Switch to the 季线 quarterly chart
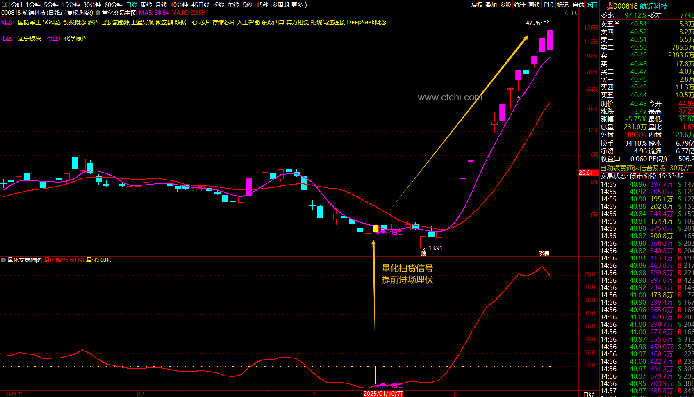 (218, 5)
